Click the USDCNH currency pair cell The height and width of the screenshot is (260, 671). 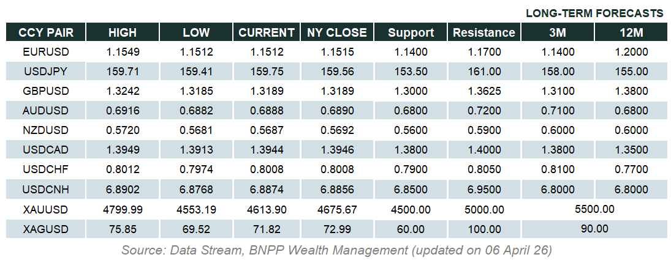tap(45, 190)
